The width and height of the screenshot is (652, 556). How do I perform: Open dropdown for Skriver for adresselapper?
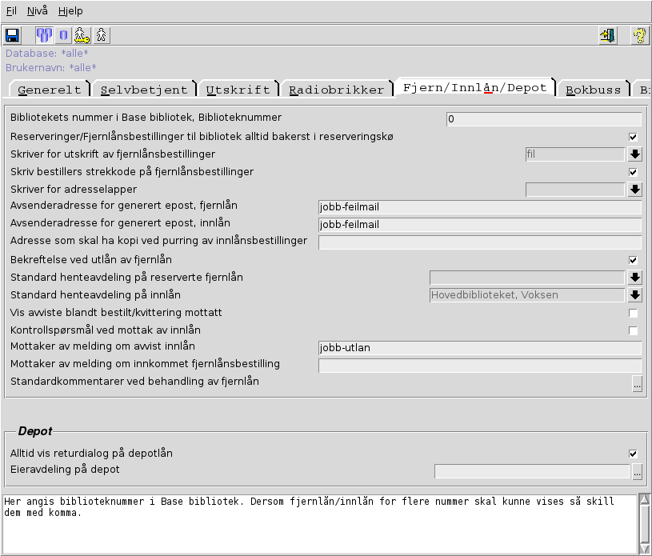(x=635, y=190)
